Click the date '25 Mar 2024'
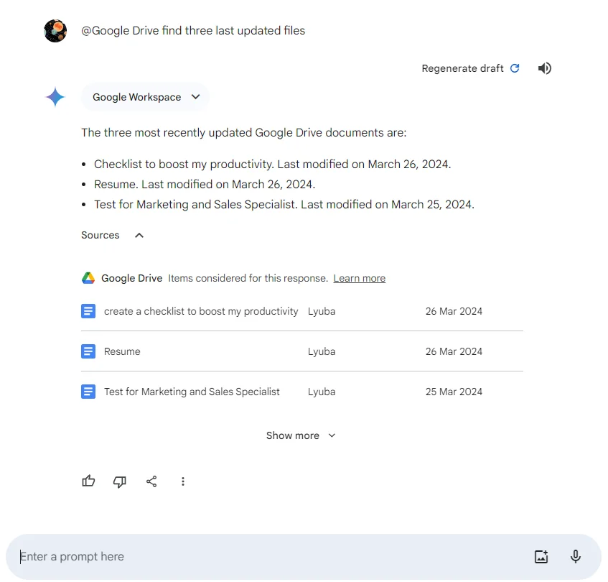This screenshot has height=582, width=608. [x=454, y=392]
